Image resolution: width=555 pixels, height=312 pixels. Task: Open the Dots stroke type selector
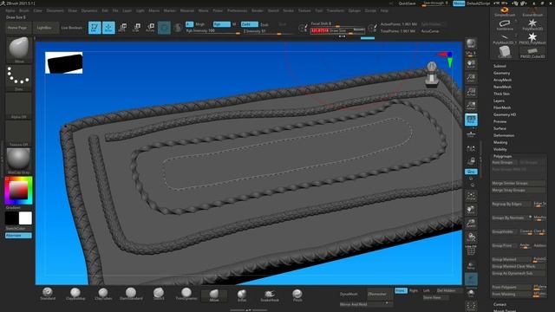coord(19,78)
